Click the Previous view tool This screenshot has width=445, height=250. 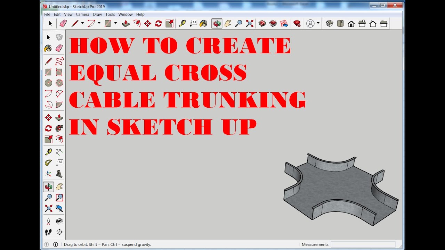(59, 208)
